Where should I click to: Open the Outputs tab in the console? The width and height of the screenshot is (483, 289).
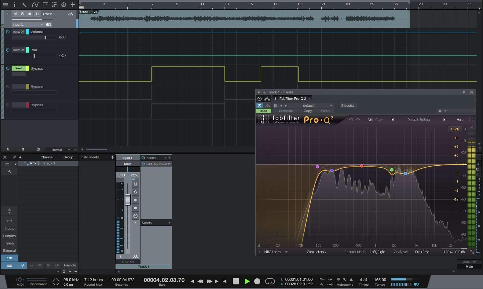click(x=9, y=236)
